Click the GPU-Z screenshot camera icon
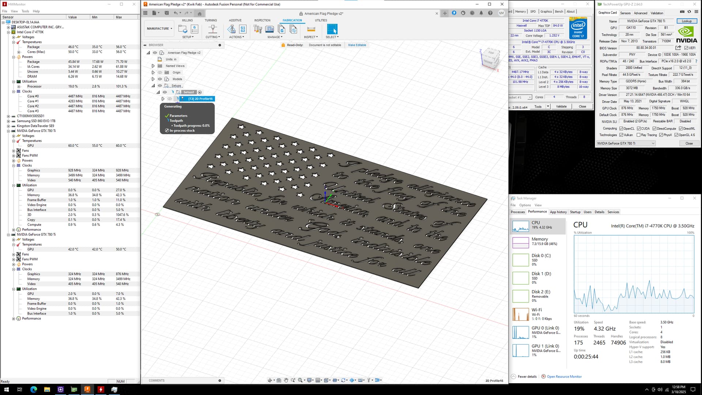 (x=682, y=12)
